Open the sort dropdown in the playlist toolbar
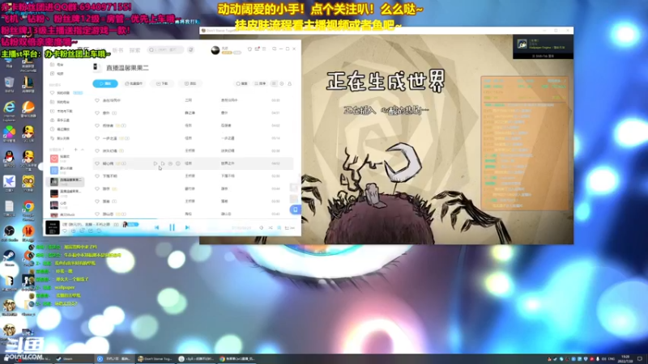Viewport: 648px width, 364px height. pyautogui.click(x=260, y=84)
